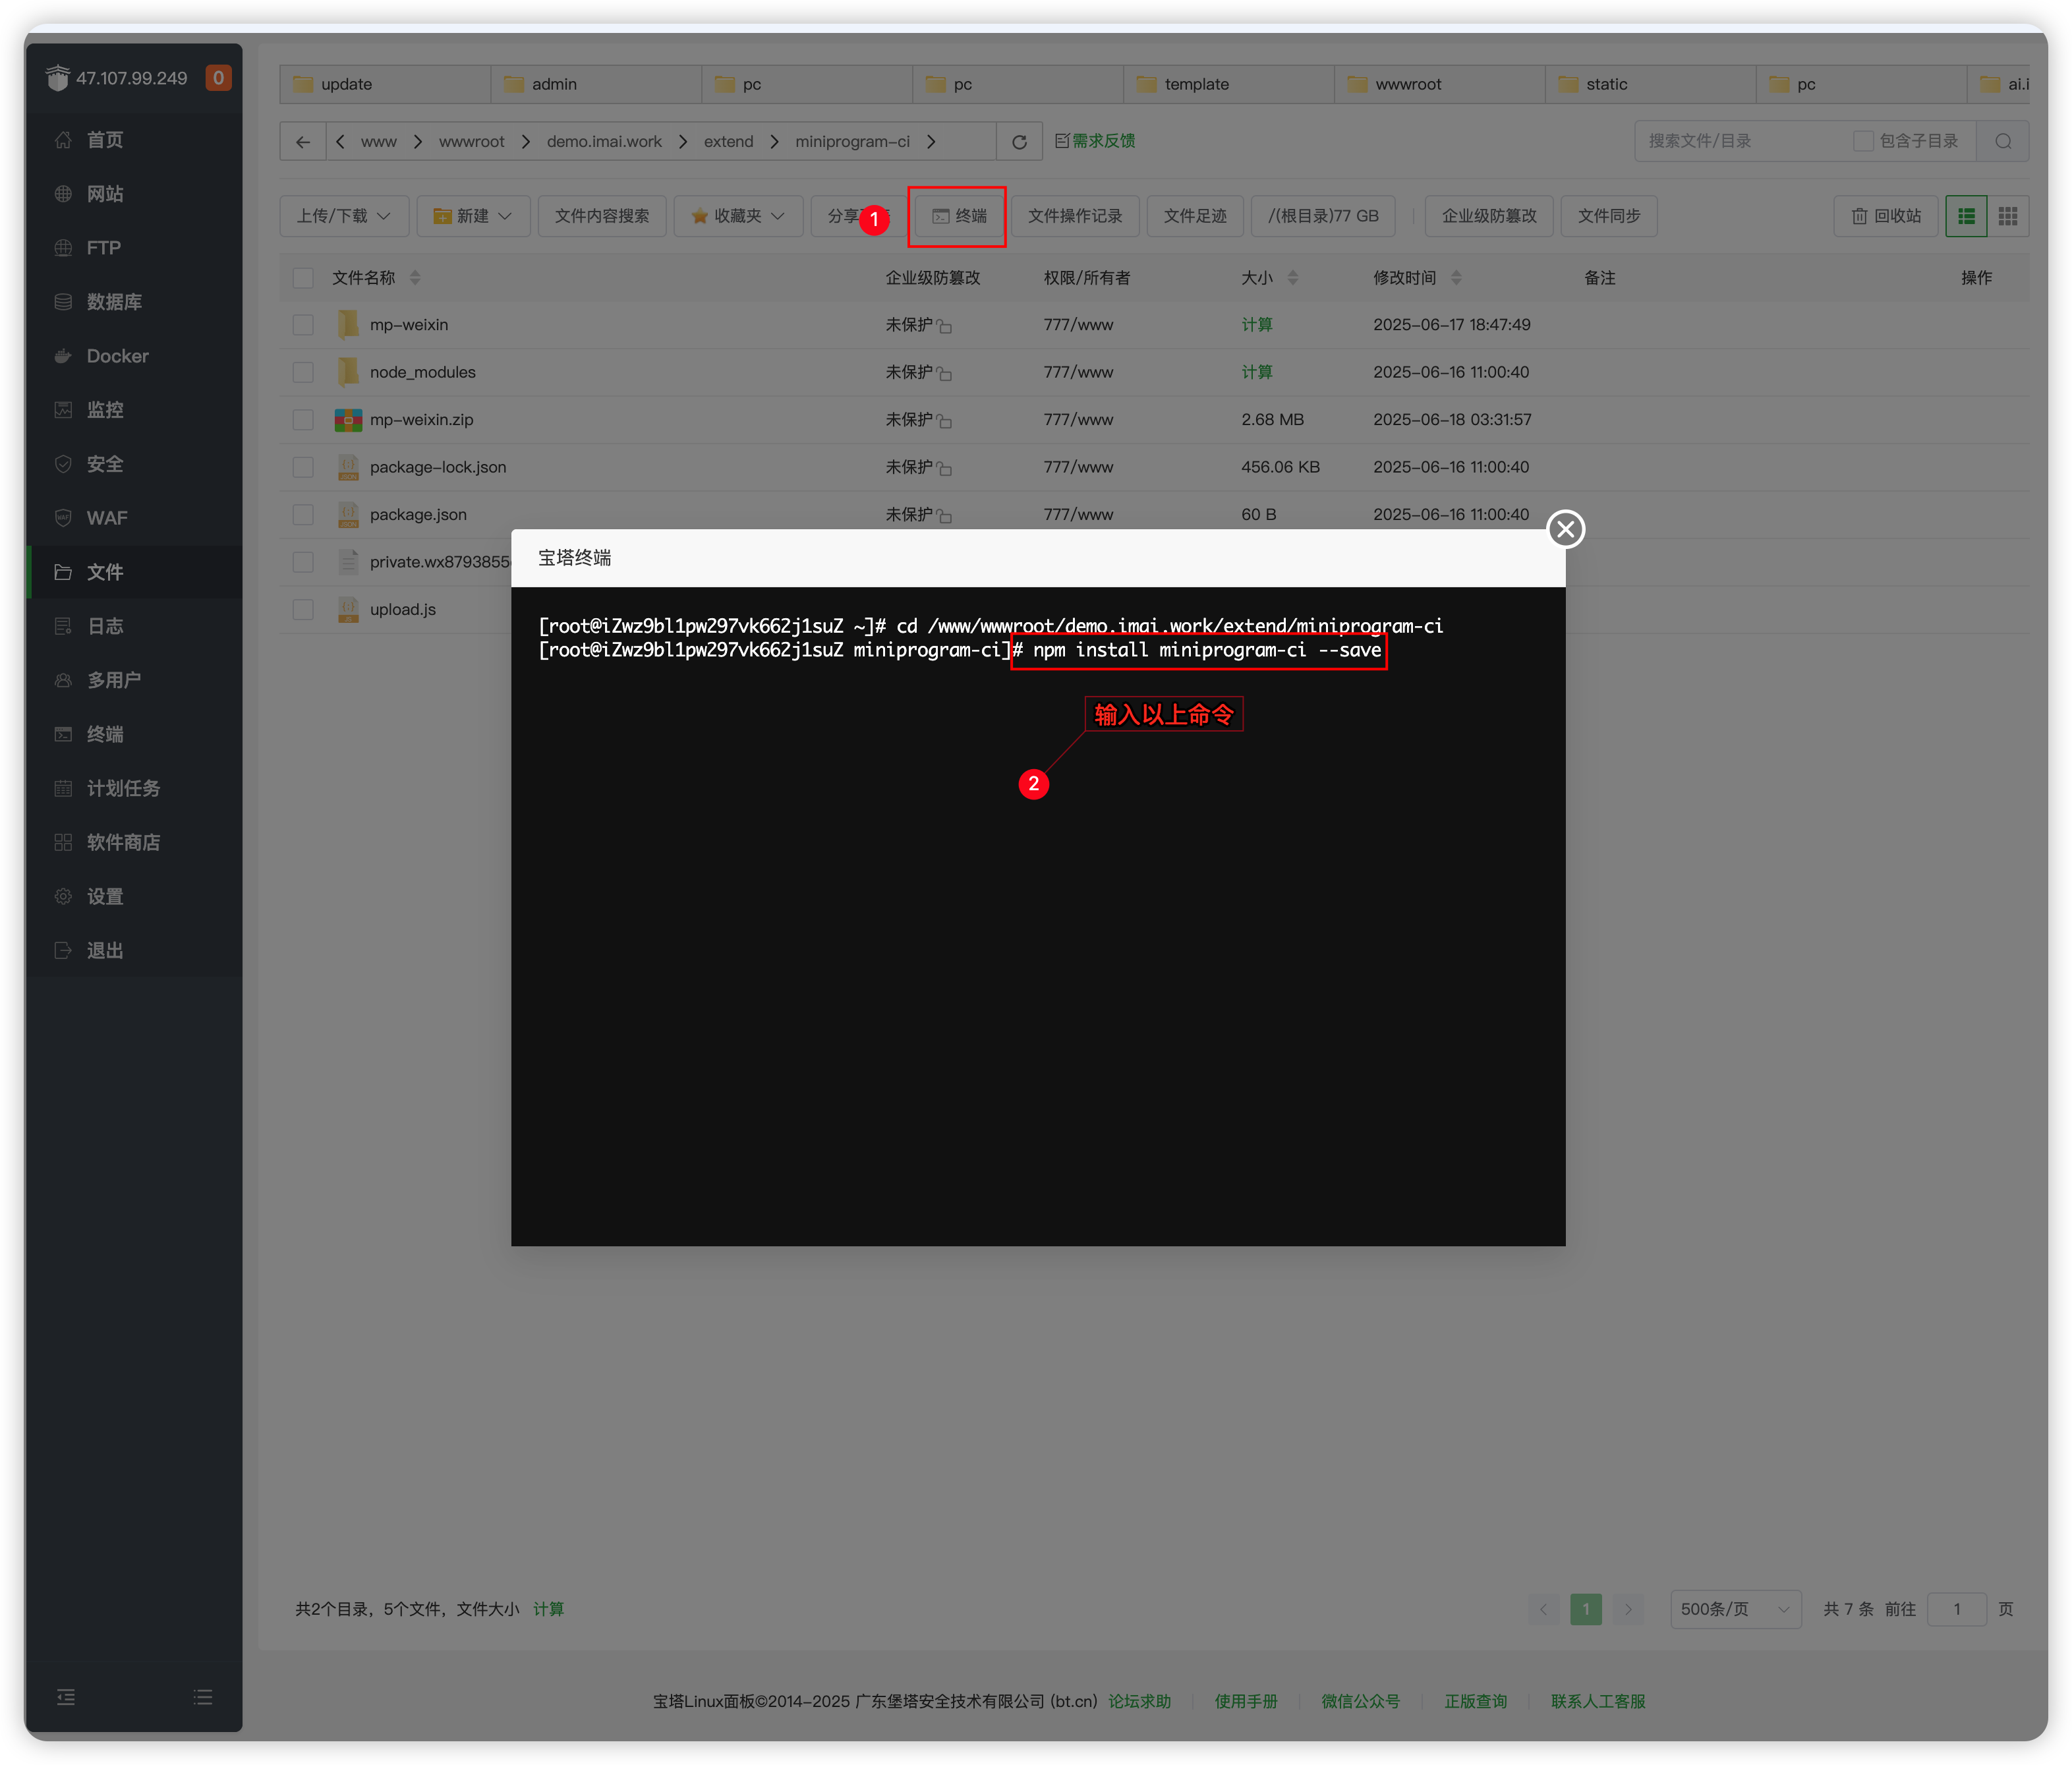Enable 包含子目录 search checkbox

tap(1863, 141)
